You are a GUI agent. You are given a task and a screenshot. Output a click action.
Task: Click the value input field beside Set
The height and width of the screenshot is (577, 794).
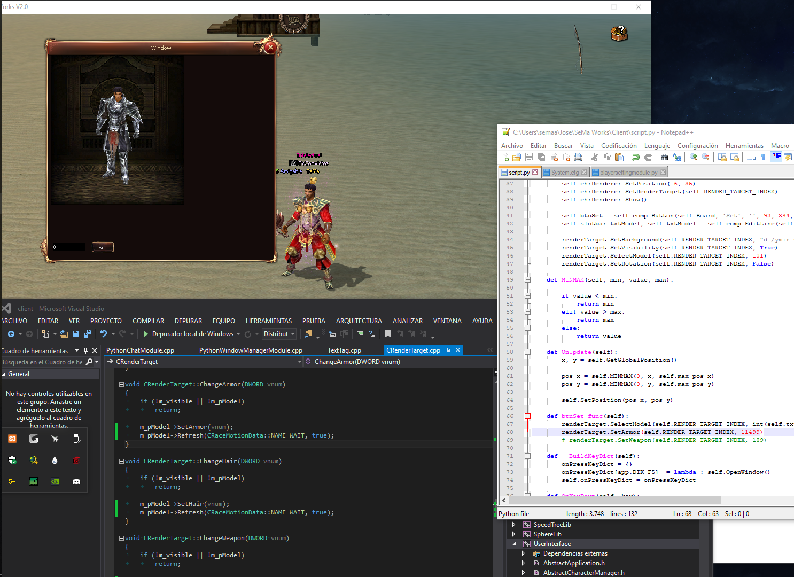(x=68, y=247)
